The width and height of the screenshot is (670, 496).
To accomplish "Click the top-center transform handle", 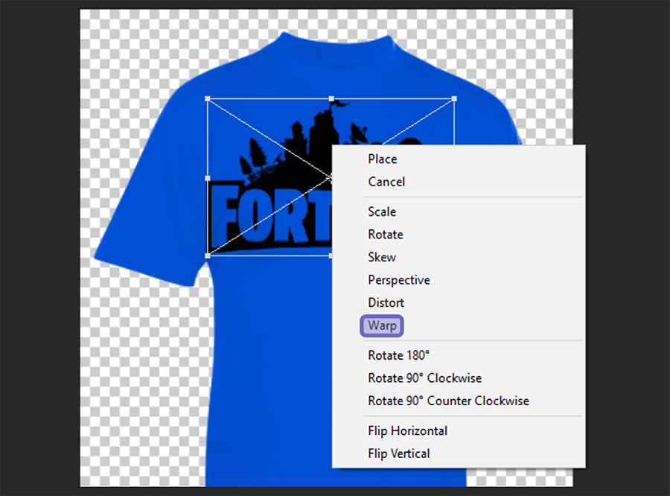I will pos(331,99).
